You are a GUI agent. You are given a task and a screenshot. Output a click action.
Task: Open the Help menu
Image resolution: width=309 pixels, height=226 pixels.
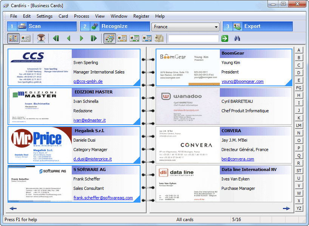click(160, 16)
